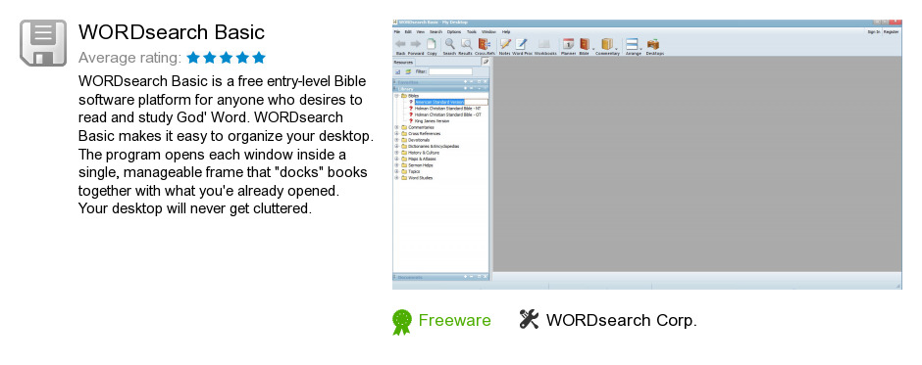This screenshot has width=922, height=365.
Task: Open the Edit menu
Action: click(x=408, y=31)
